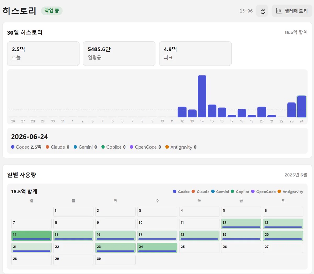Viewport: 314px width, 274px height.
Task: Click the chart bar above label 18
Action: (242, 113)
